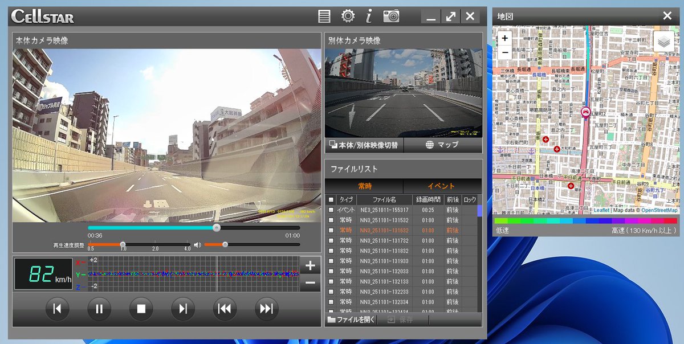The width and height of the screenshot is (684, 344).
Task: Open the map layers selector
Action: coord(663,42)
